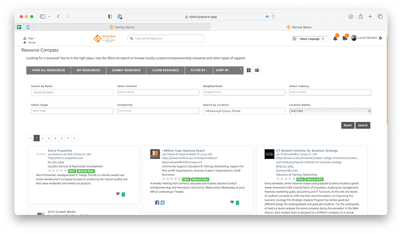Open the notifications bell
The width and height of the screenshot is (402, 234).
pos(335,38)
